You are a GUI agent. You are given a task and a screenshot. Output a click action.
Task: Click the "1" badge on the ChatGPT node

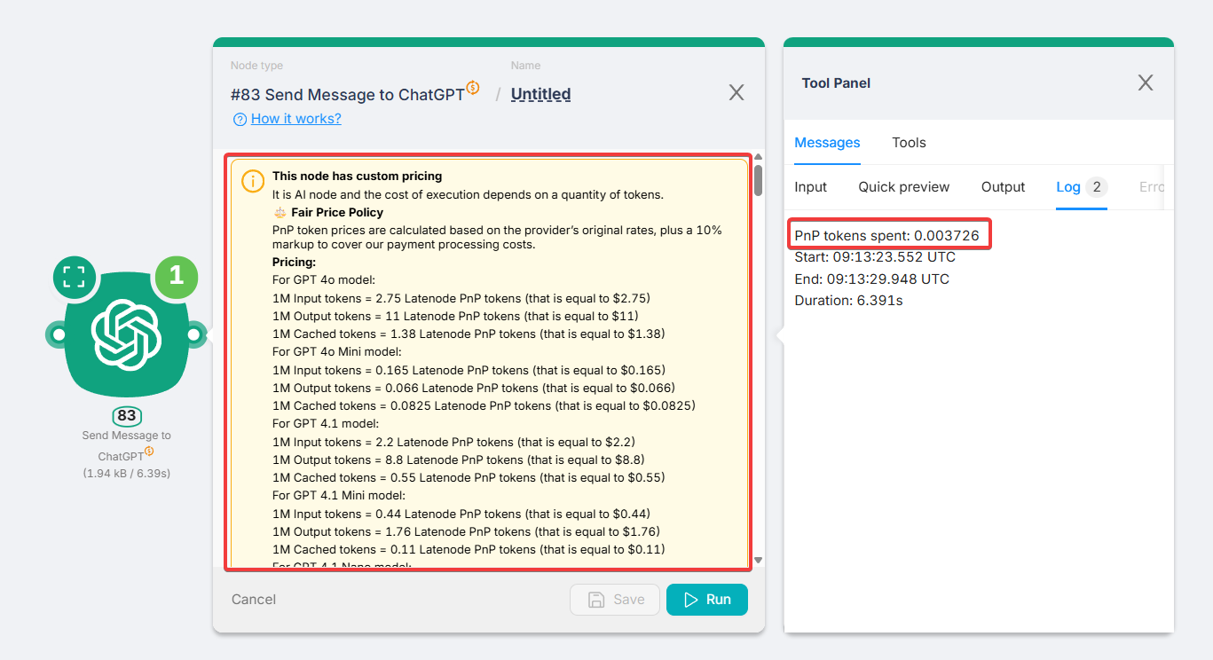coord(176,278)
